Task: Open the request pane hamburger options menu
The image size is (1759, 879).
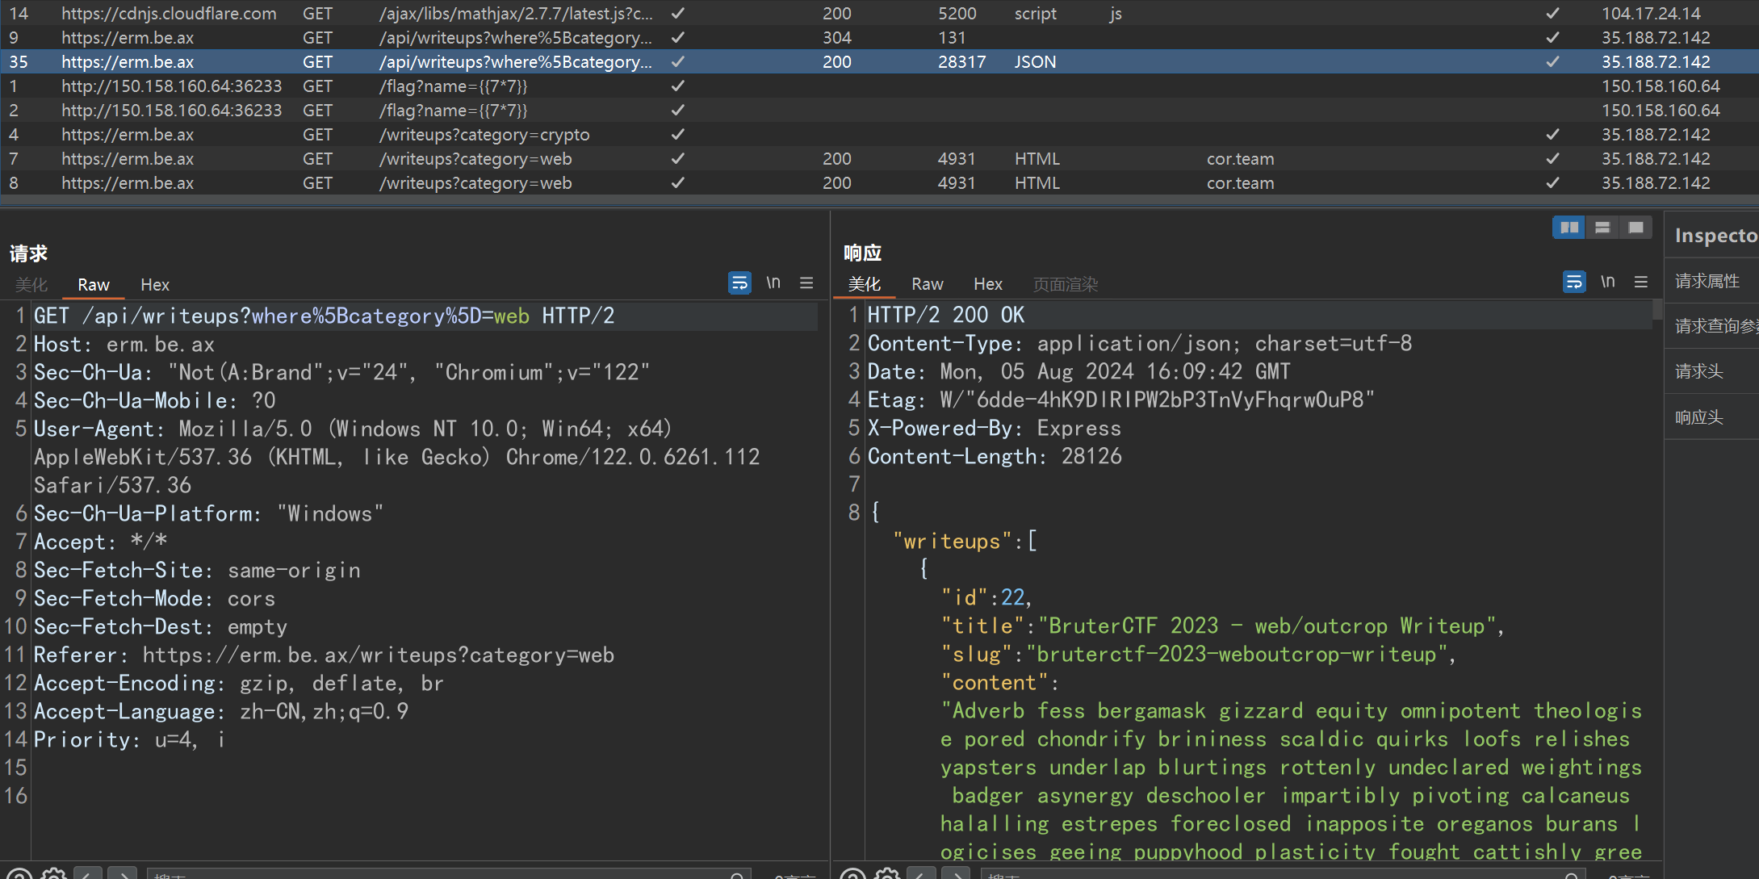Action: coord(806,283)
